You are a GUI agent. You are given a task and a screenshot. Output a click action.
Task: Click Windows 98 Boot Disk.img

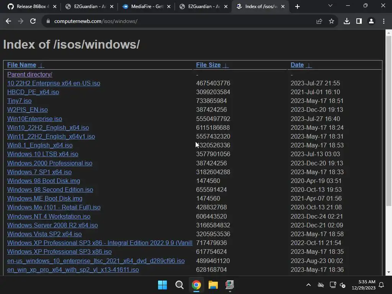[x=44, y=181]
